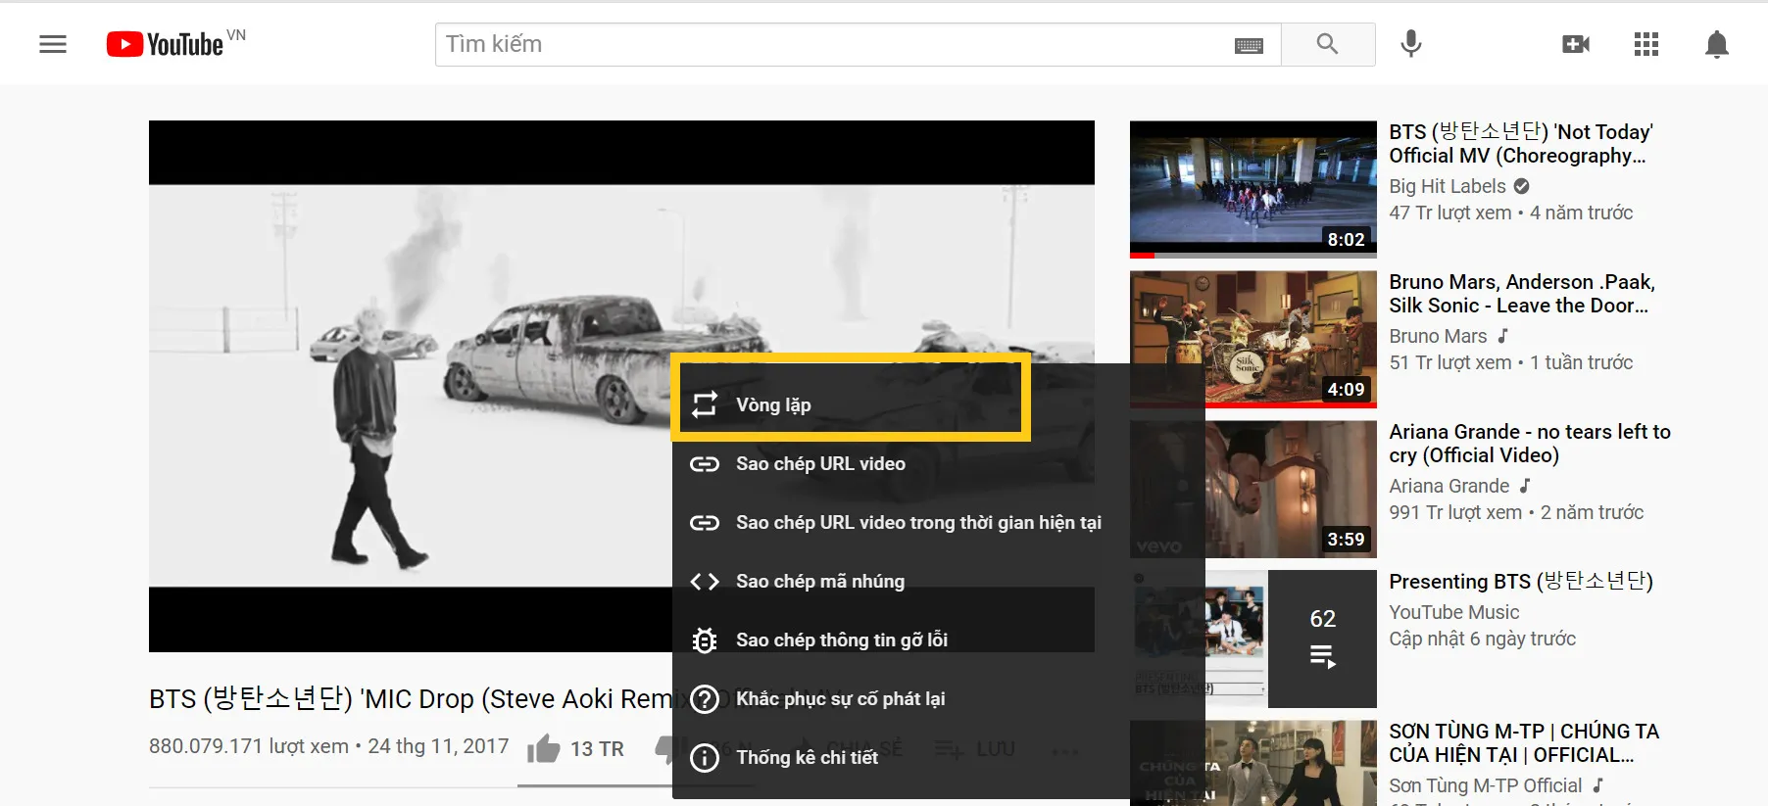Click the 13 TR like count
This screenshot has height=806, width=1768.
tap(597, 748)
